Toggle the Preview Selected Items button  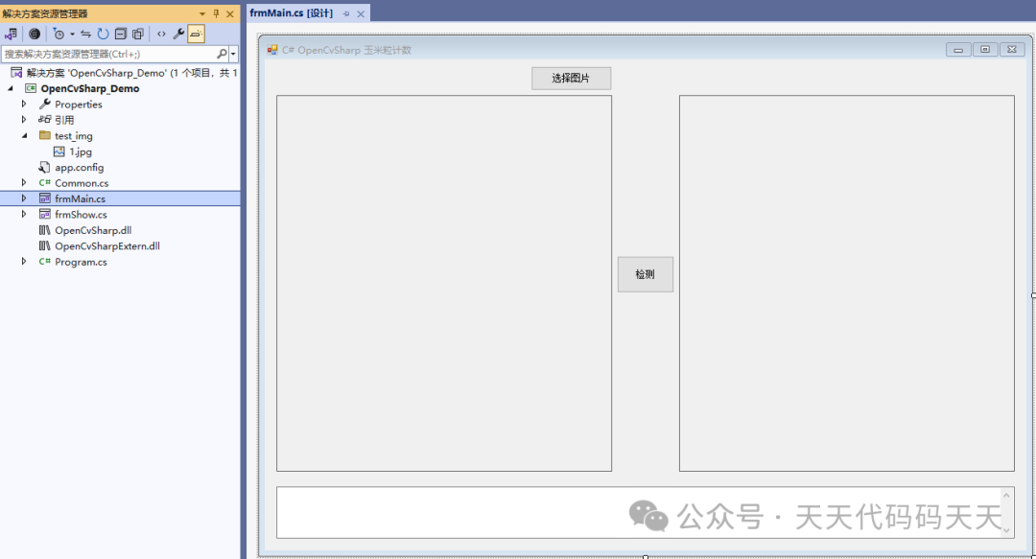197,34
